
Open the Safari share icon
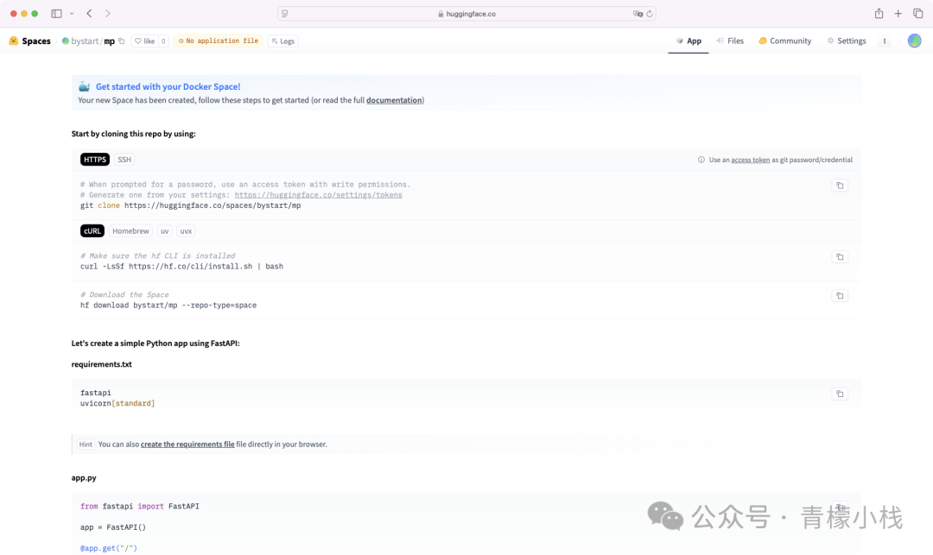click(x=879, y=14)
